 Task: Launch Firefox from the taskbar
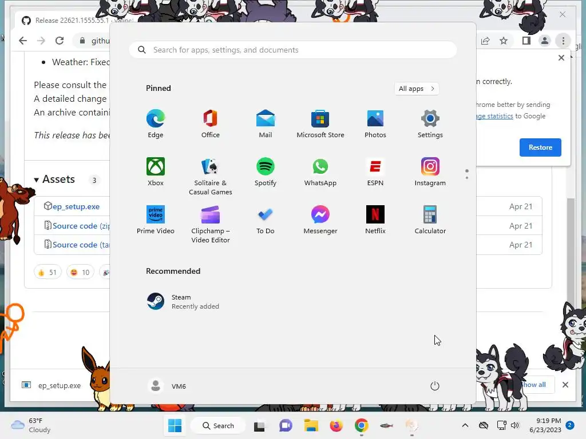(336, 425)
